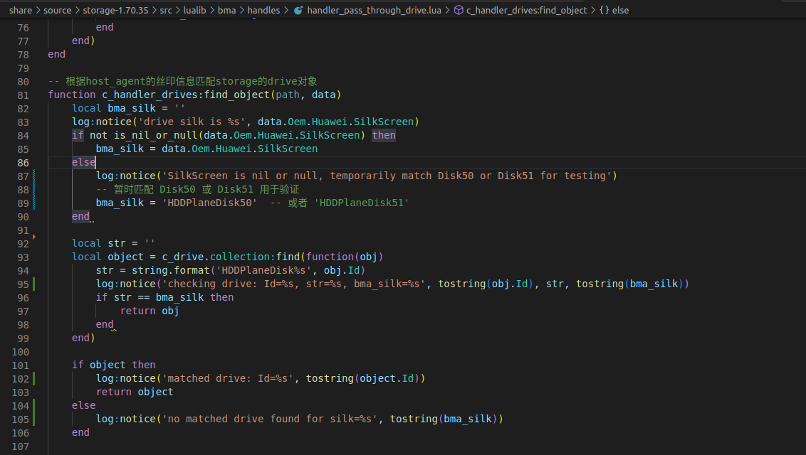
Task: Click the green change bar at line 95
Action: coord(33,284)
